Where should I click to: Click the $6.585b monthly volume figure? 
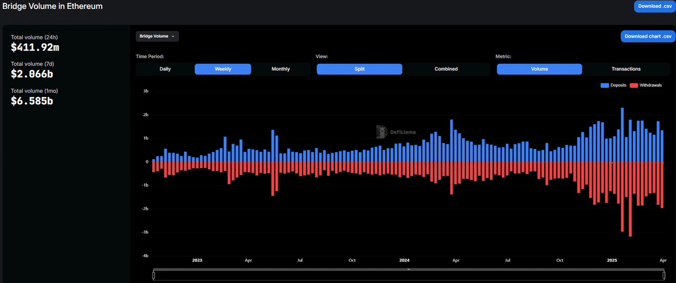(32, 101)
